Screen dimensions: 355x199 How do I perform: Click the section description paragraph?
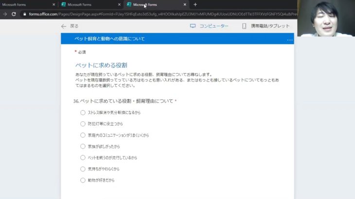177,80
